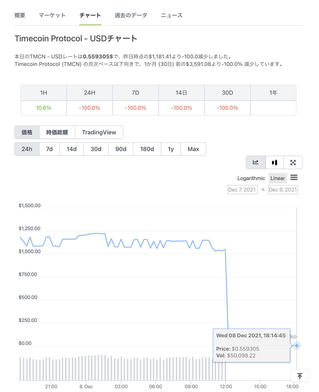Click the 1年 column header
The height and width of the screenshot is (392, 319).
click(273, 93)
